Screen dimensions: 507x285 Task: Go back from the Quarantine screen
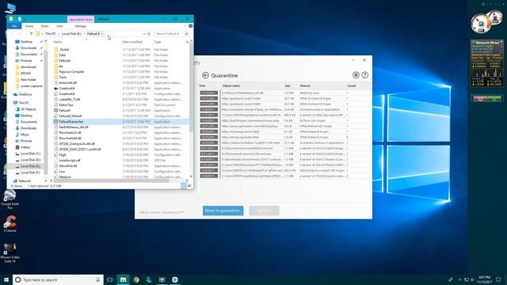click(x=205, y=75)
